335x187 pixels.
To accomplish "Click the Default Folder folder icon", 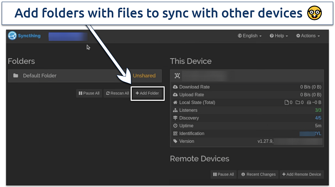I will pos(16,76).
